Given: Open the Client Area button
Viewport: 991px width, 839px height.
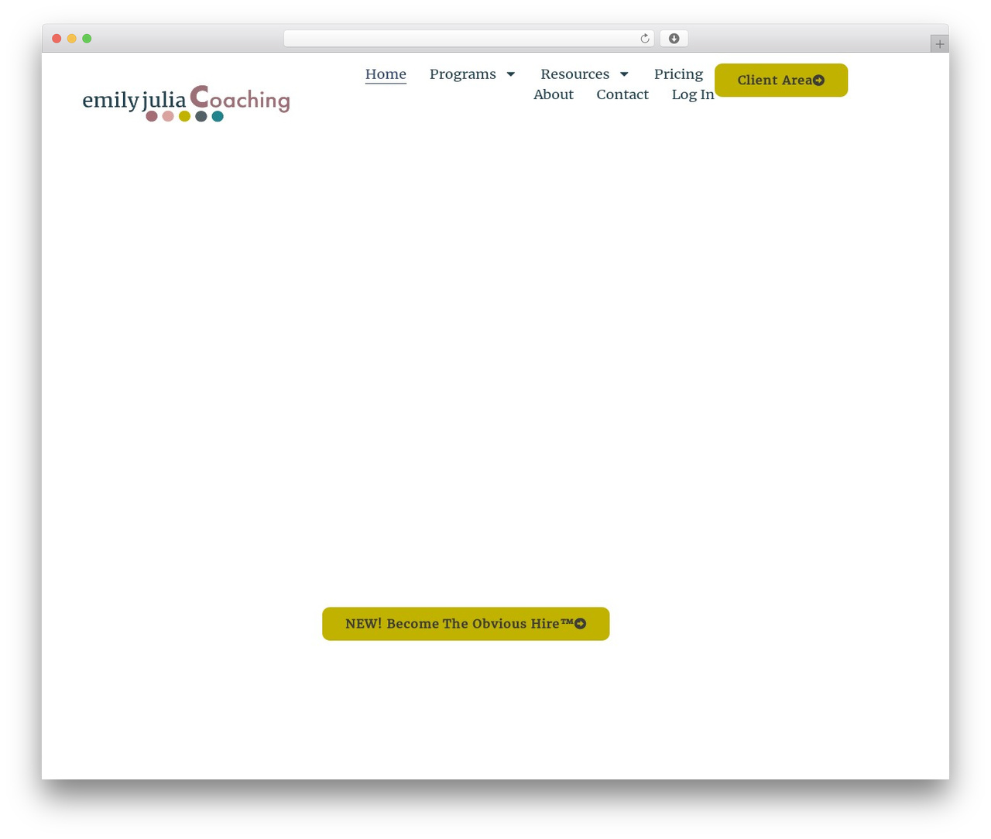Looking at the screenshot, I should [x=781, y=80].
